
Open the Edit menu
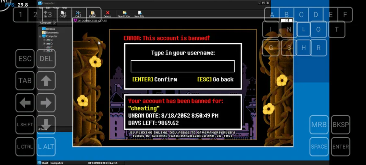(48, 8)
